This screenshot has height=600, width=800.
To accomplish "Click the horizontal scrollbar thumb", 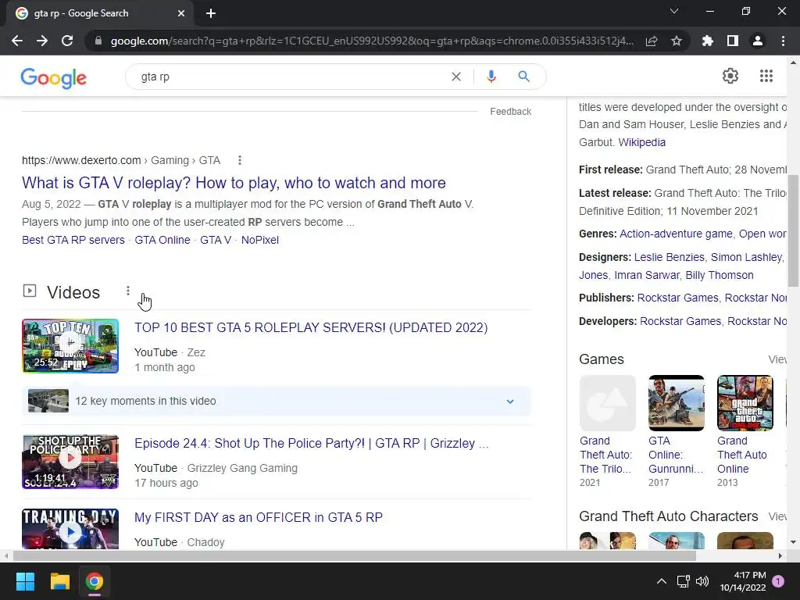I will point(355,555).
